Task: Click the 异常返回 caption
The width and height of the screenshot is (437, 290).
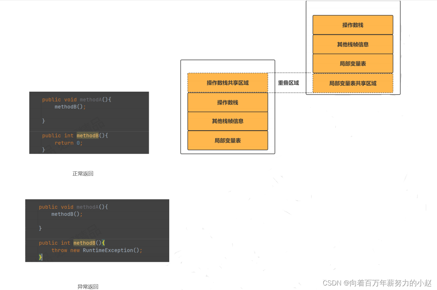Action: tap(88, 287)
